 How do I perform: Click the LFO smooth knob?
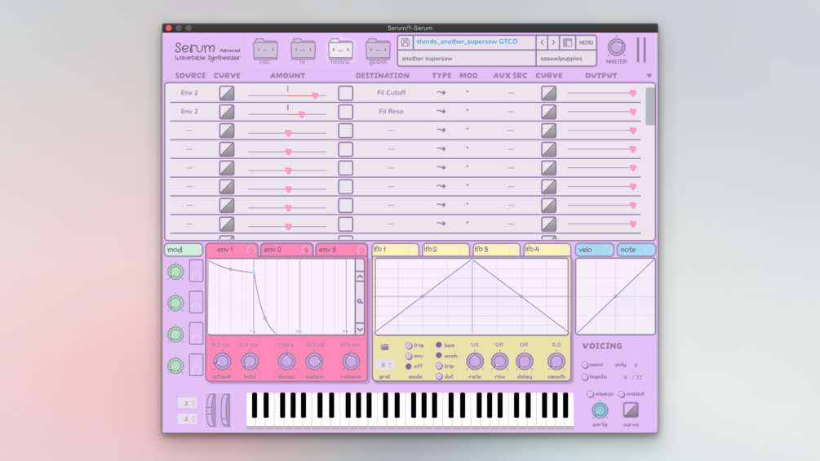point(556,361)
